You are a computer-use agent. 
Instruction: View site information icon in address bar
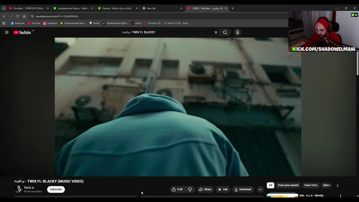pos(32,16)
